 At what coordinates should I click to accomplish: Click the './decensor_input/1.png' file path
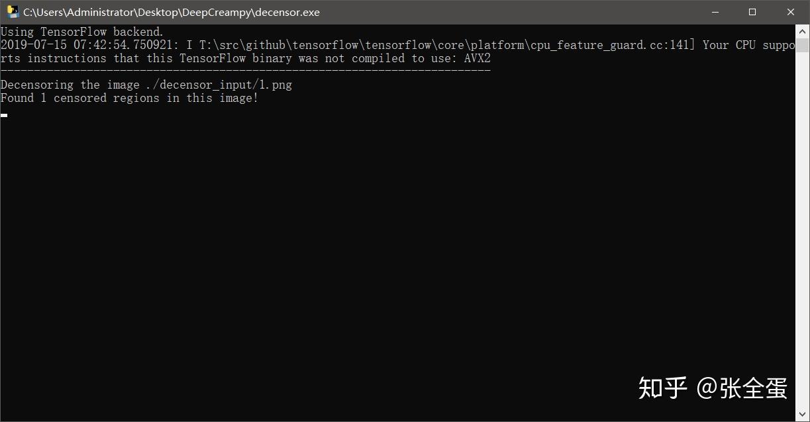point(219,85)
